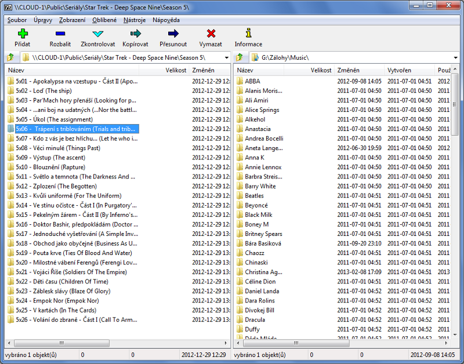Open the Oblíbené menu
The image size is (464, 364).
104,20
